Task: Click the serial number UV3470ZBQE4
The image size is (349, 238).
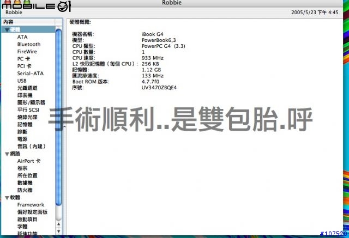Action: coord(159,88)
